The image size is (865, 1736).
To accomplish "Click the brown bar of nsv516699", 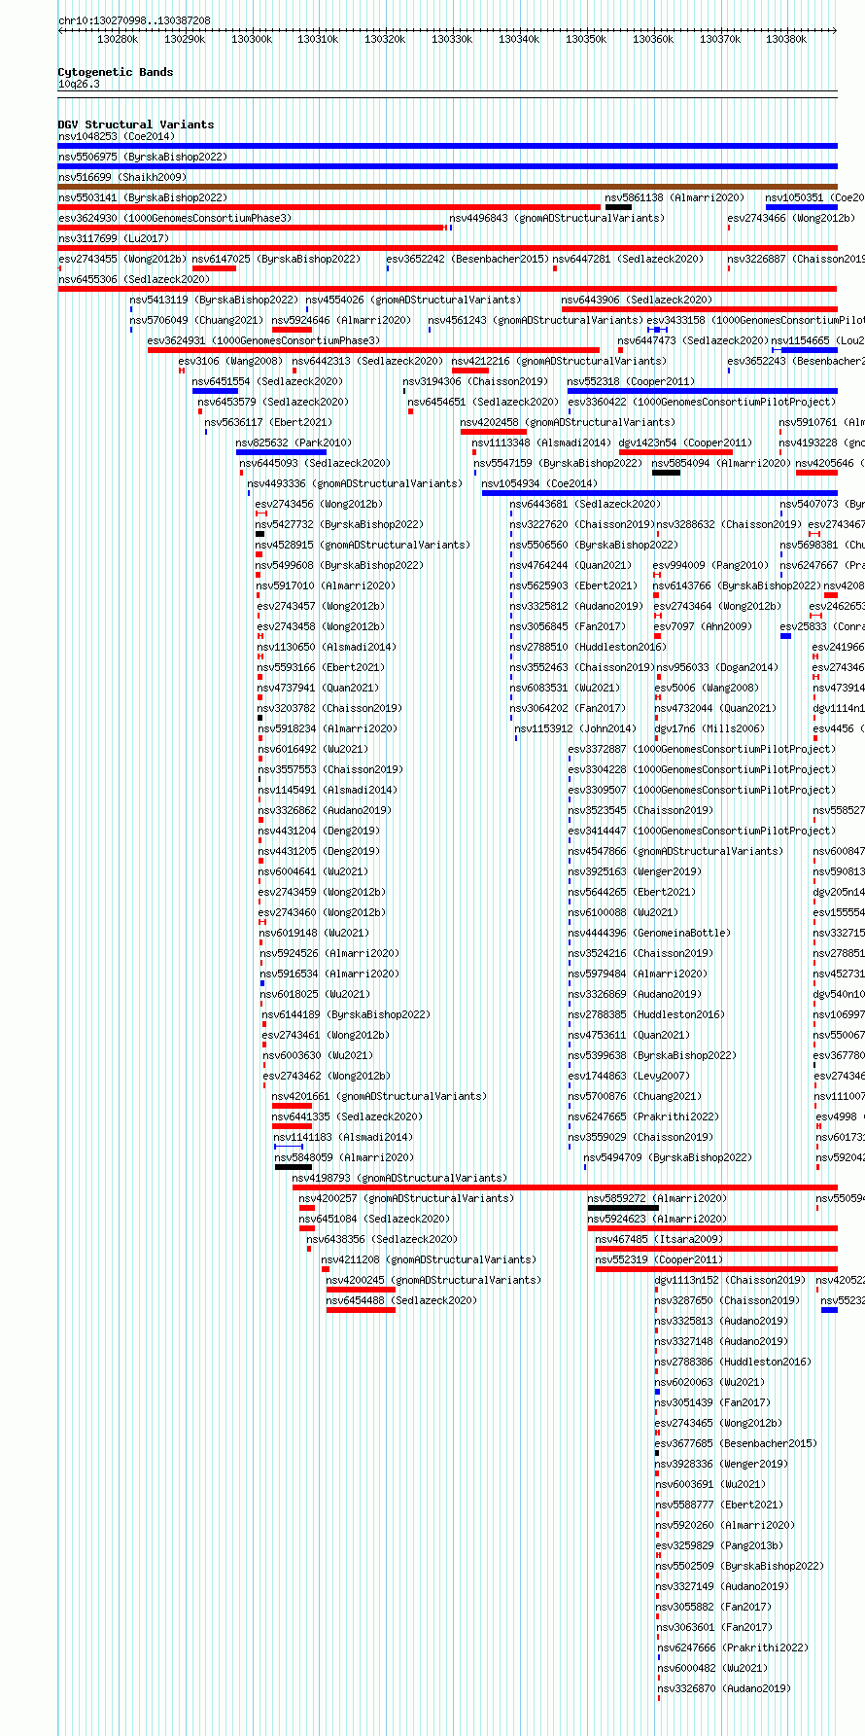I will pyautogui.click(x=447, y=187).
